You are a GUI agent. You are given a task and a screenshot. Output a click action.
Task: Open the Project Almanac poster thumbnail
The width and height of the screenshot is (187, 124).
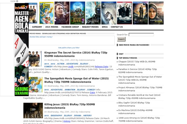109,13
